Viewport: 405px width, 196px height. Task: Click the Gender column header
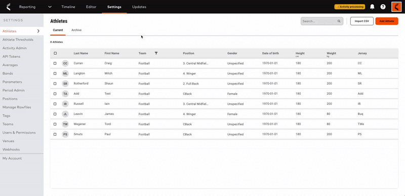pyautogui.click(x=232, y=53)
